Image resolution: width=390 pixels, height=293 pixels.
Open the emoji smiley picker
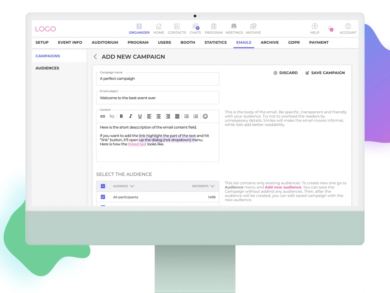point(205,116)
